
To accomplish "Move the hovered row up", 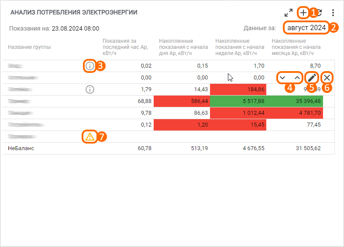I will (x=297, y=78).
